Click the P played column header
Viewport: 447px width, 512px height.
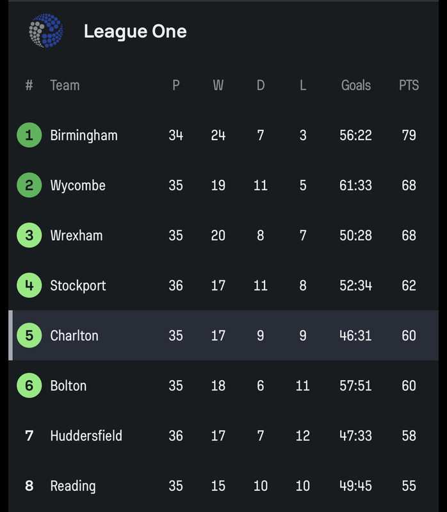coord(176,85)
